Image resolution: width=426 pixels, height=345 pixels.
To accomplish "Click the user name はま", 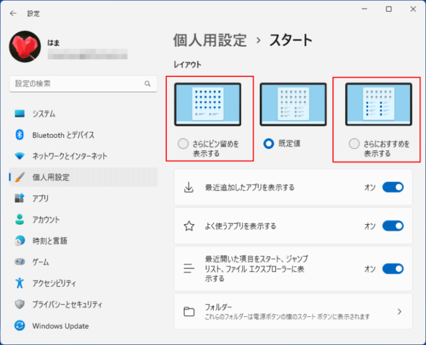I will [54, 43].
